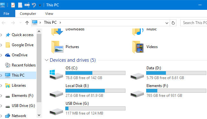Expand the Libraries node in the sidebar
This screenshot has width=207, height=119.
tap(1, 85)
